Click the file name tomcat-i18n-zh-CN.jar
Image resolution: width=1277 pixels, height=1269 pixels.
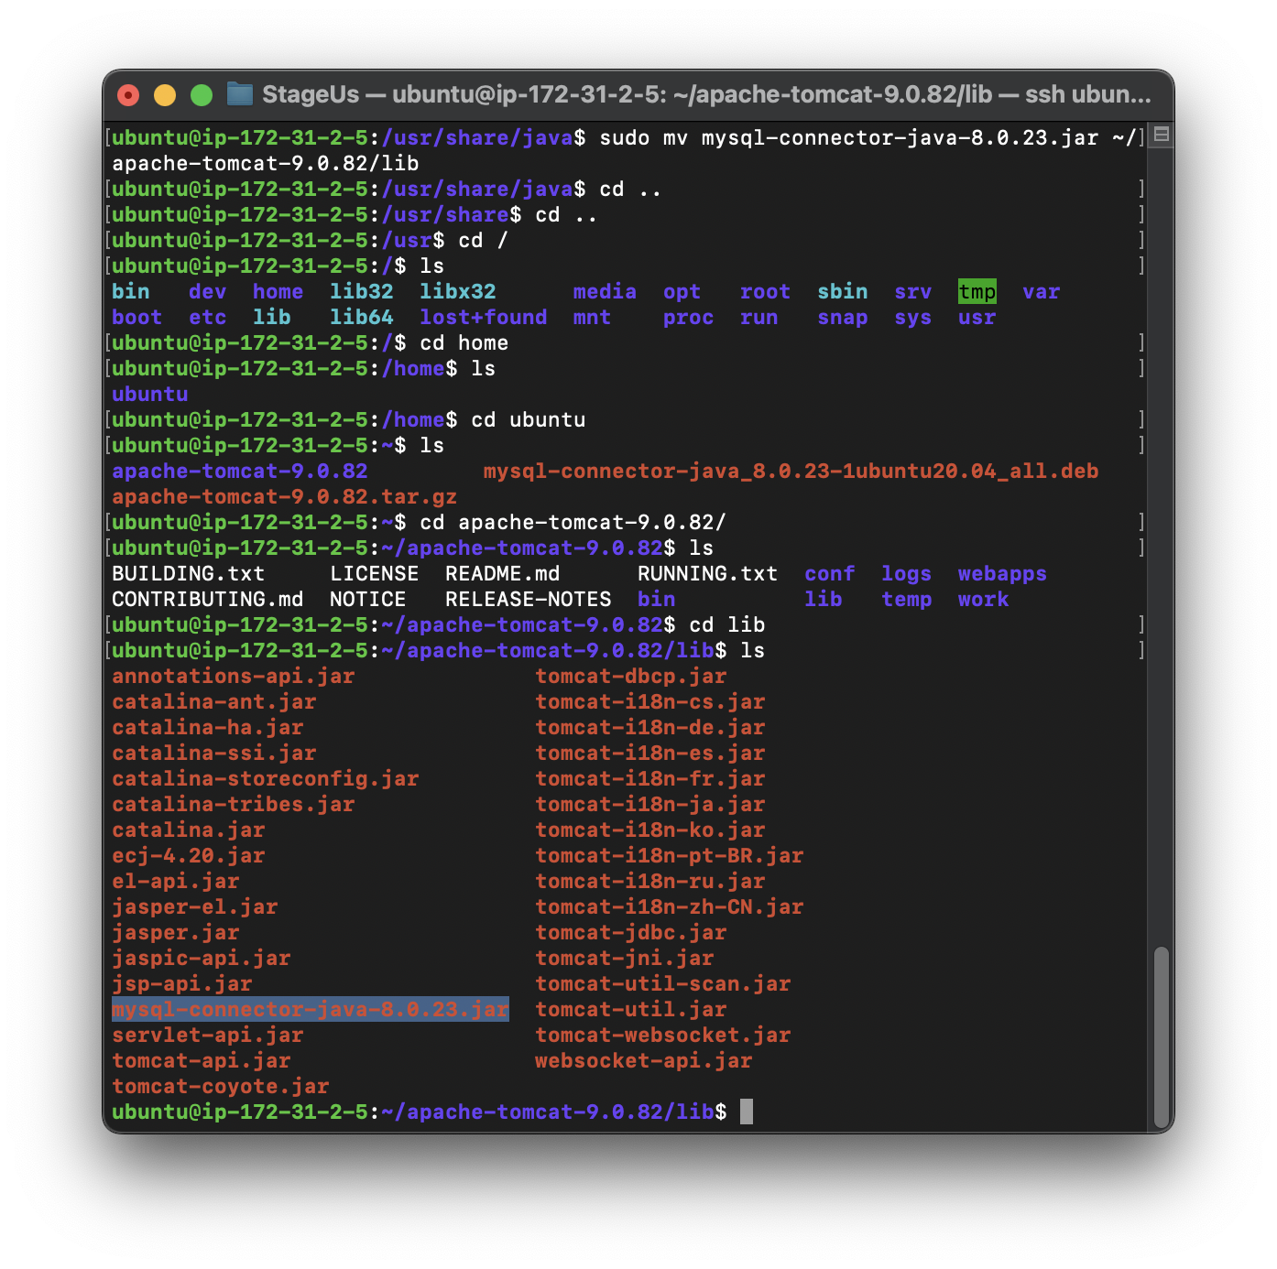tap(670, 907)
